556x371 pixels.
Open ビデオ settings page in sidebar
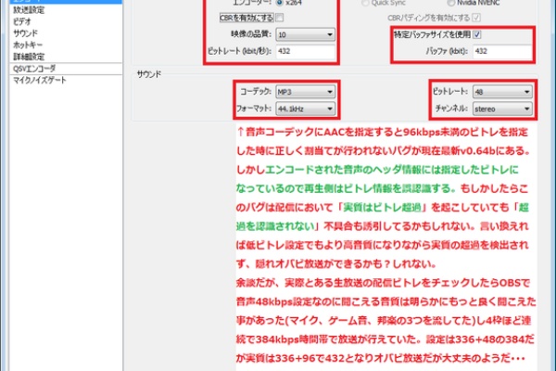22,21
